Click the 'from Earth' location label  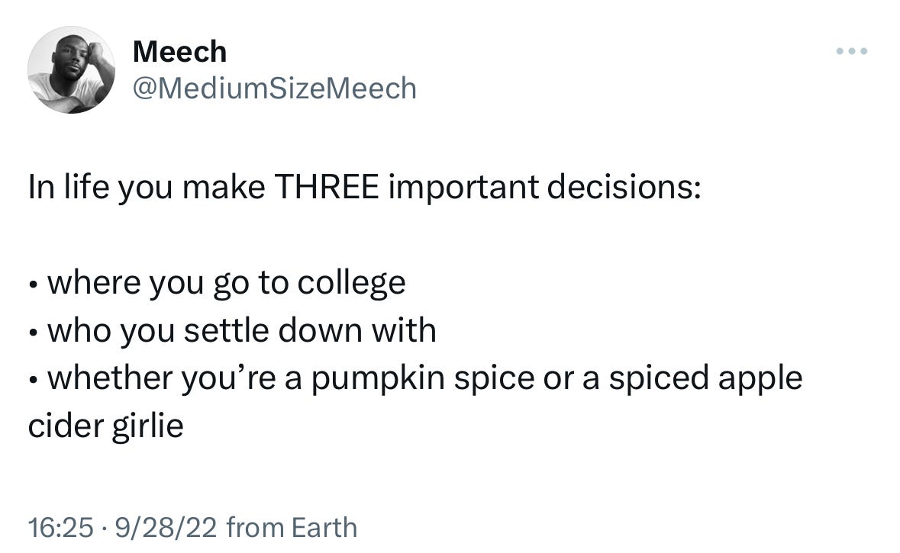[292, 528]
